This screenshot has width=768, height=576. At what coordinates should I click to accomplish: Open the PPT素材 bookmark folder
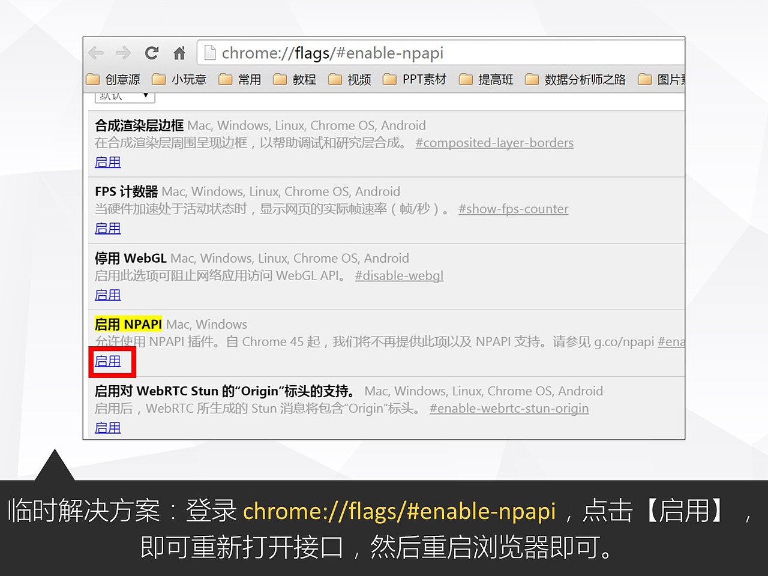click(415, 79)
